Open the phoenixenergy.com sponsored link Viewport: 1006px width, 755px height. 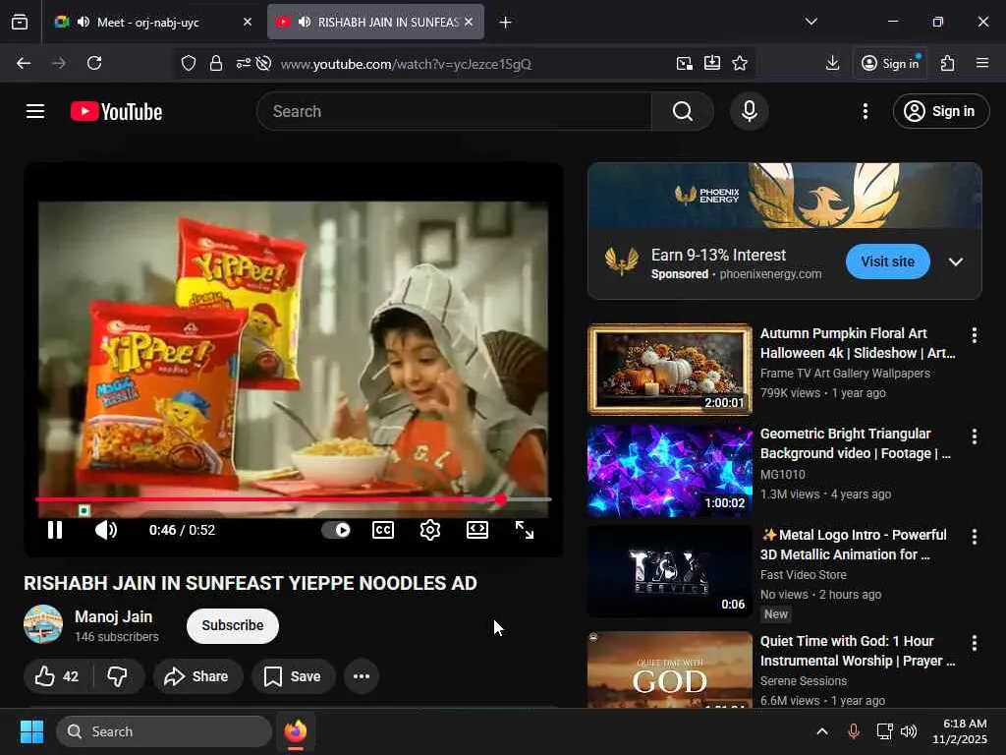click(770, 274)
